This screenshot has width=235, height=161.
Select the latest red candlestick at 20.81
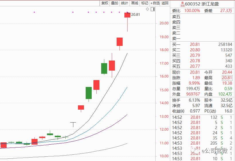point(128,15)
